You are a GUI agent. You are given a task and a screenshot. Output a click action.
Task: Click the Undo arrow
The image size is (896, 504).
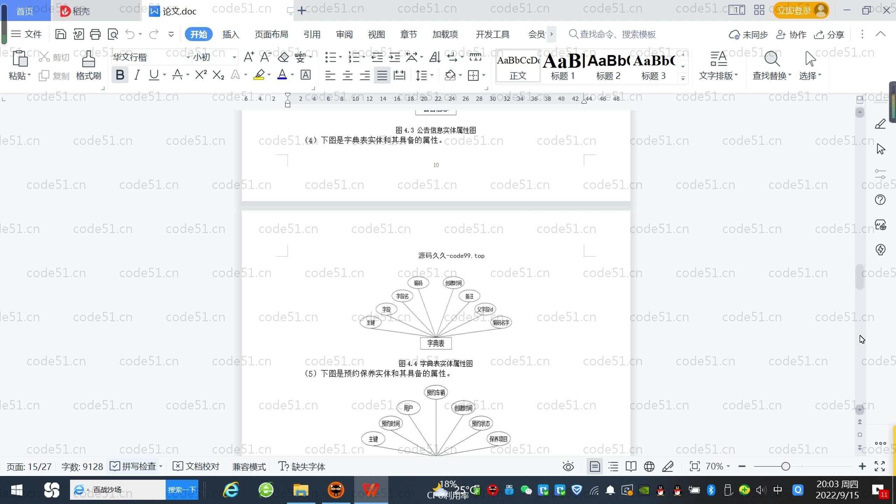(x=130, y=34)
